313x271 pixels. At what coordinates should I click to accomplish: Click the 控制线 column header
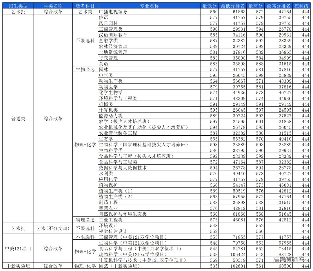tap(302, 6)
